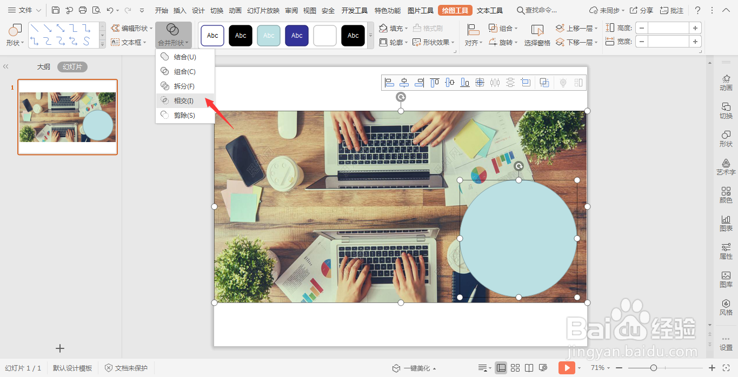Select light blue Abc shape style
The width and height of the screenshot is (738, 377).
click(x=269, y=36)
